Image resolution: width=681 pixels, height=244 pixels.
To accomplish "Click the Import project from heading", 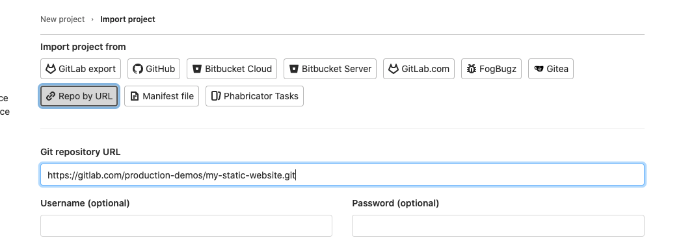I will coord(83,47).
